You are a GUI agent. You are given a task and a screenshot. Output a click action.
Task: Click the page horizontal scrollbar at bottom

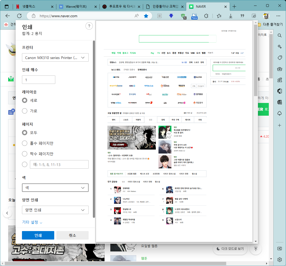(x=115, y=264)
